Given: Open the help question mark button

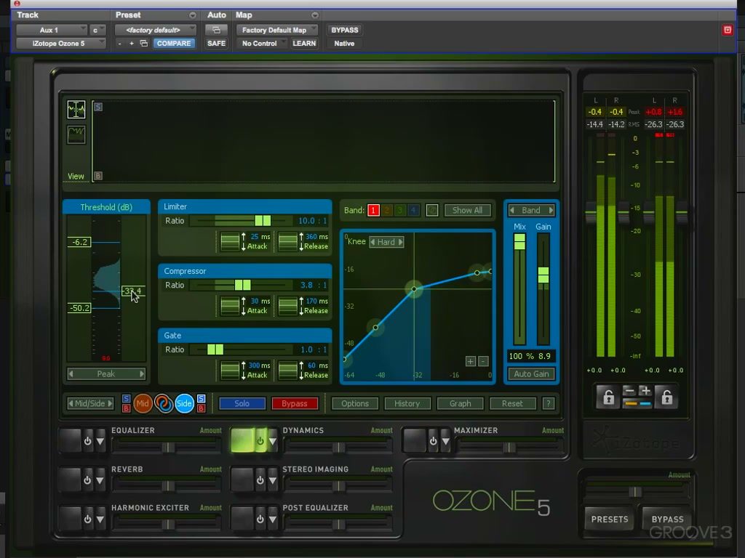Looking at the screenshot, I should tap(549, 403).
